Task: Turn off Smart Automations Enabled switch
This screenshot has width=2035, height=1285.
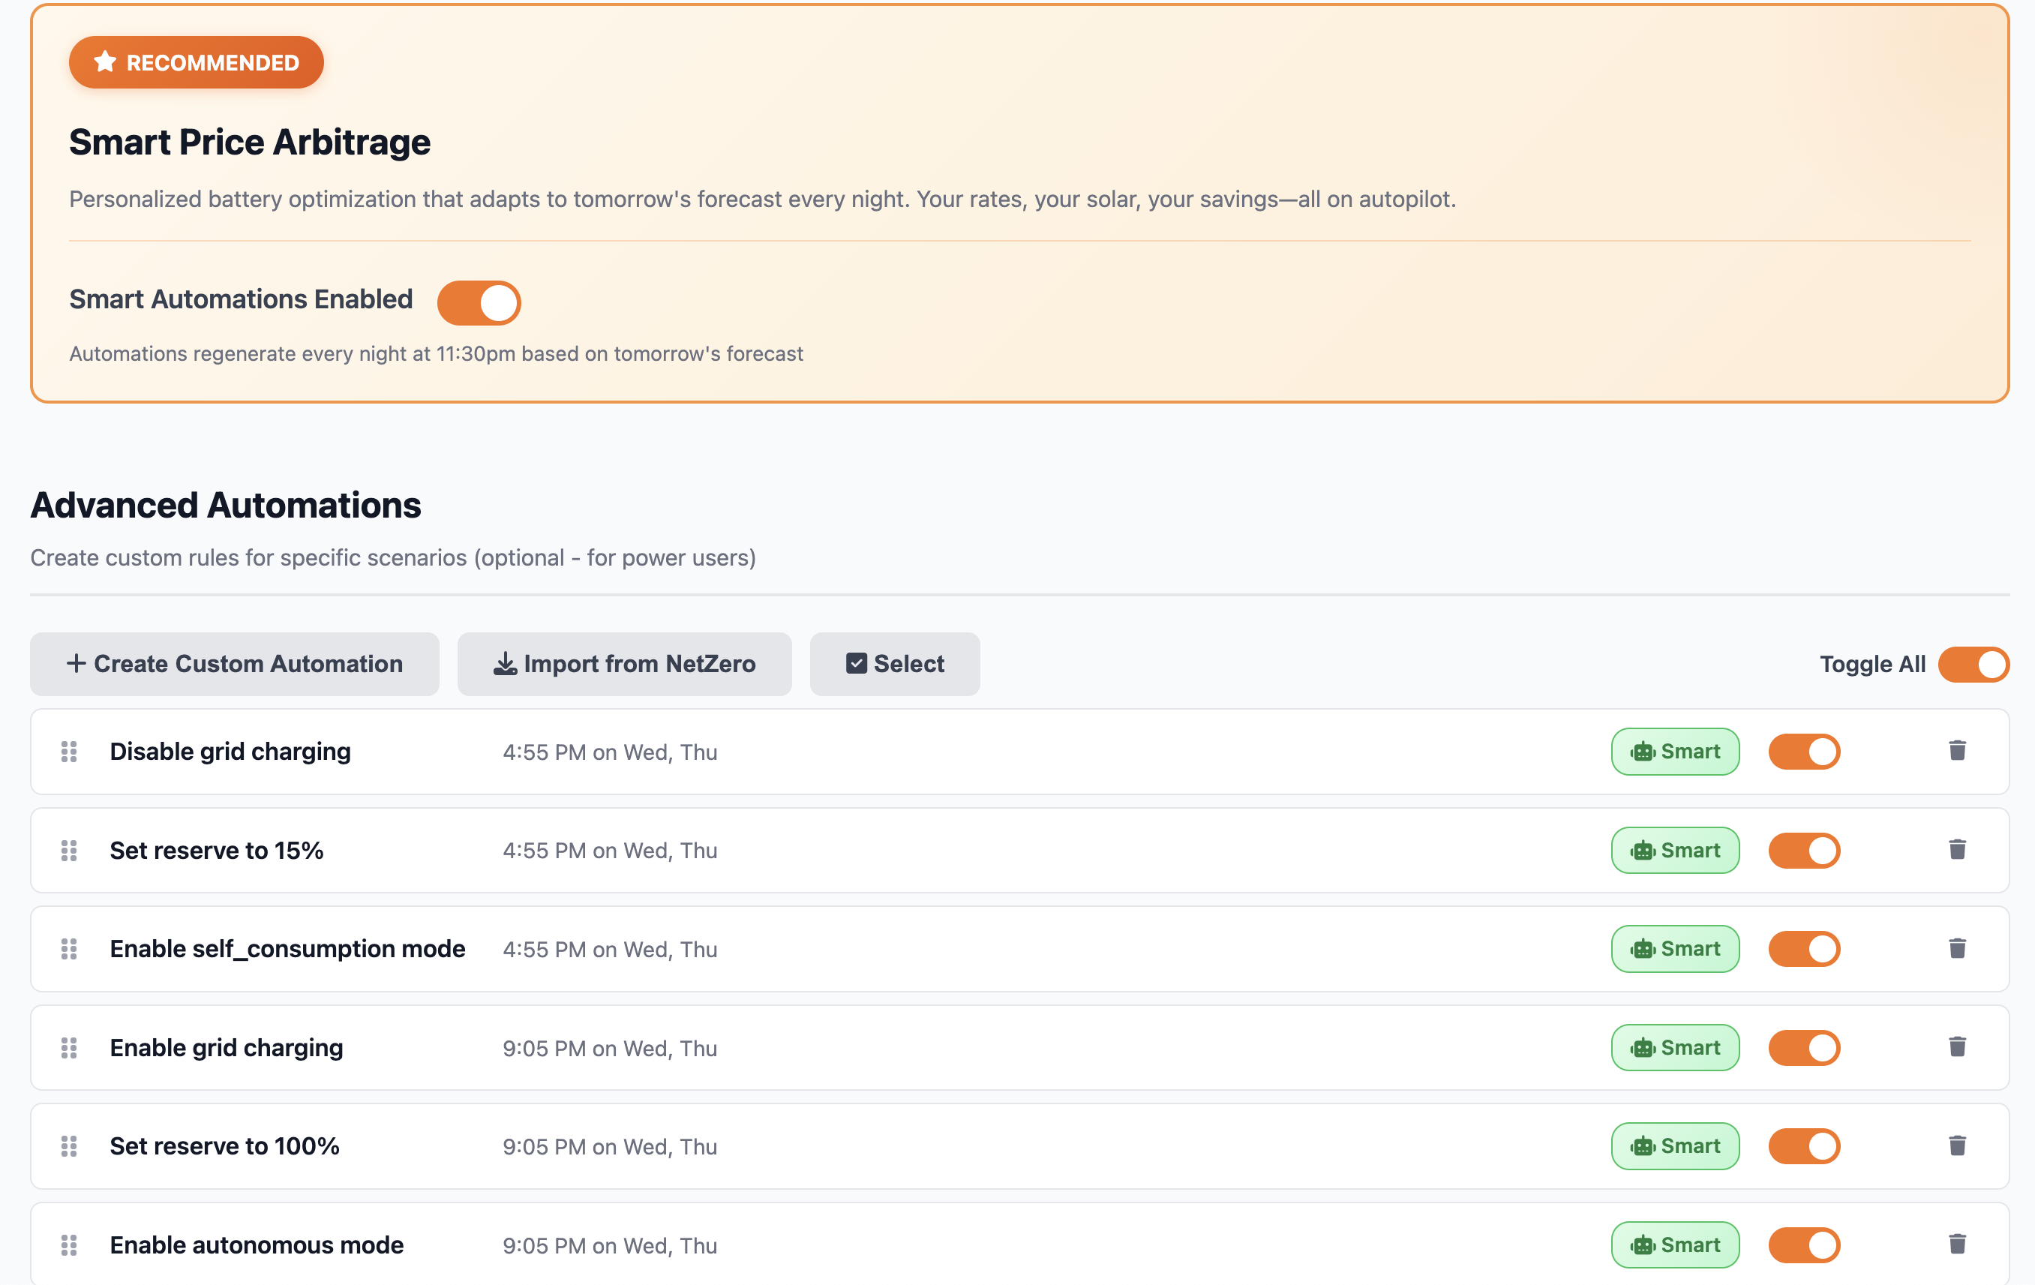Action: tap(479, 302)
